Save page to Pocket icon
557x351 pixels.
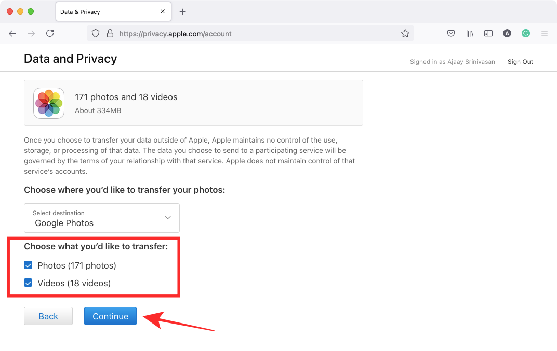[x=451, y=33]
